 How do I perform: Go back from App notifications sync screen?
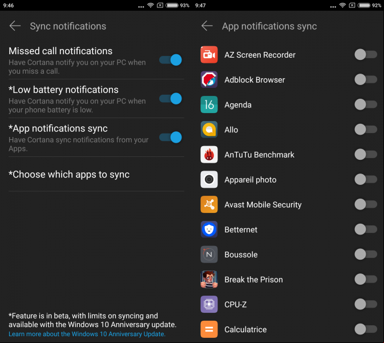tap(207, 26)
